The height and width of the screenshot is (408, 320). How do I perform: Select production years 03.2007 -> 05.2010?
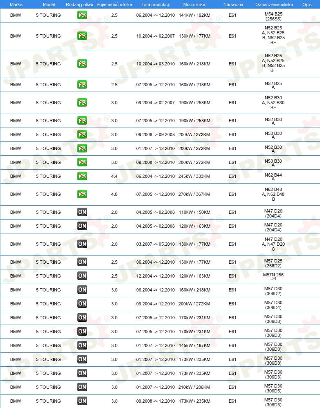pos(155,244)
